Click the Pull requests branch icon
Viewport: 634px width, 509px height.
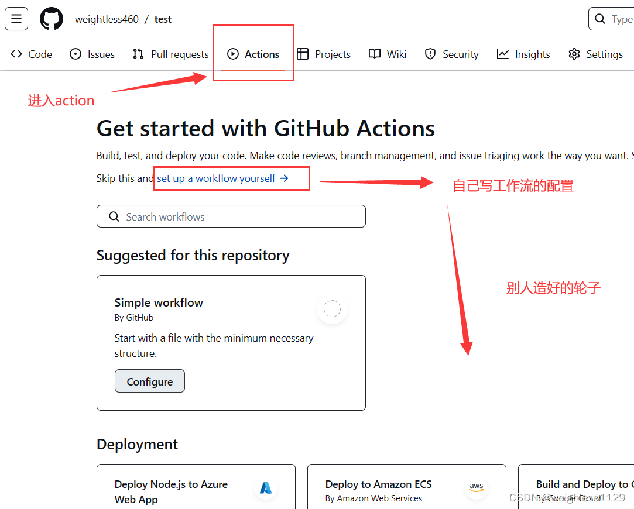pos(138,54)
